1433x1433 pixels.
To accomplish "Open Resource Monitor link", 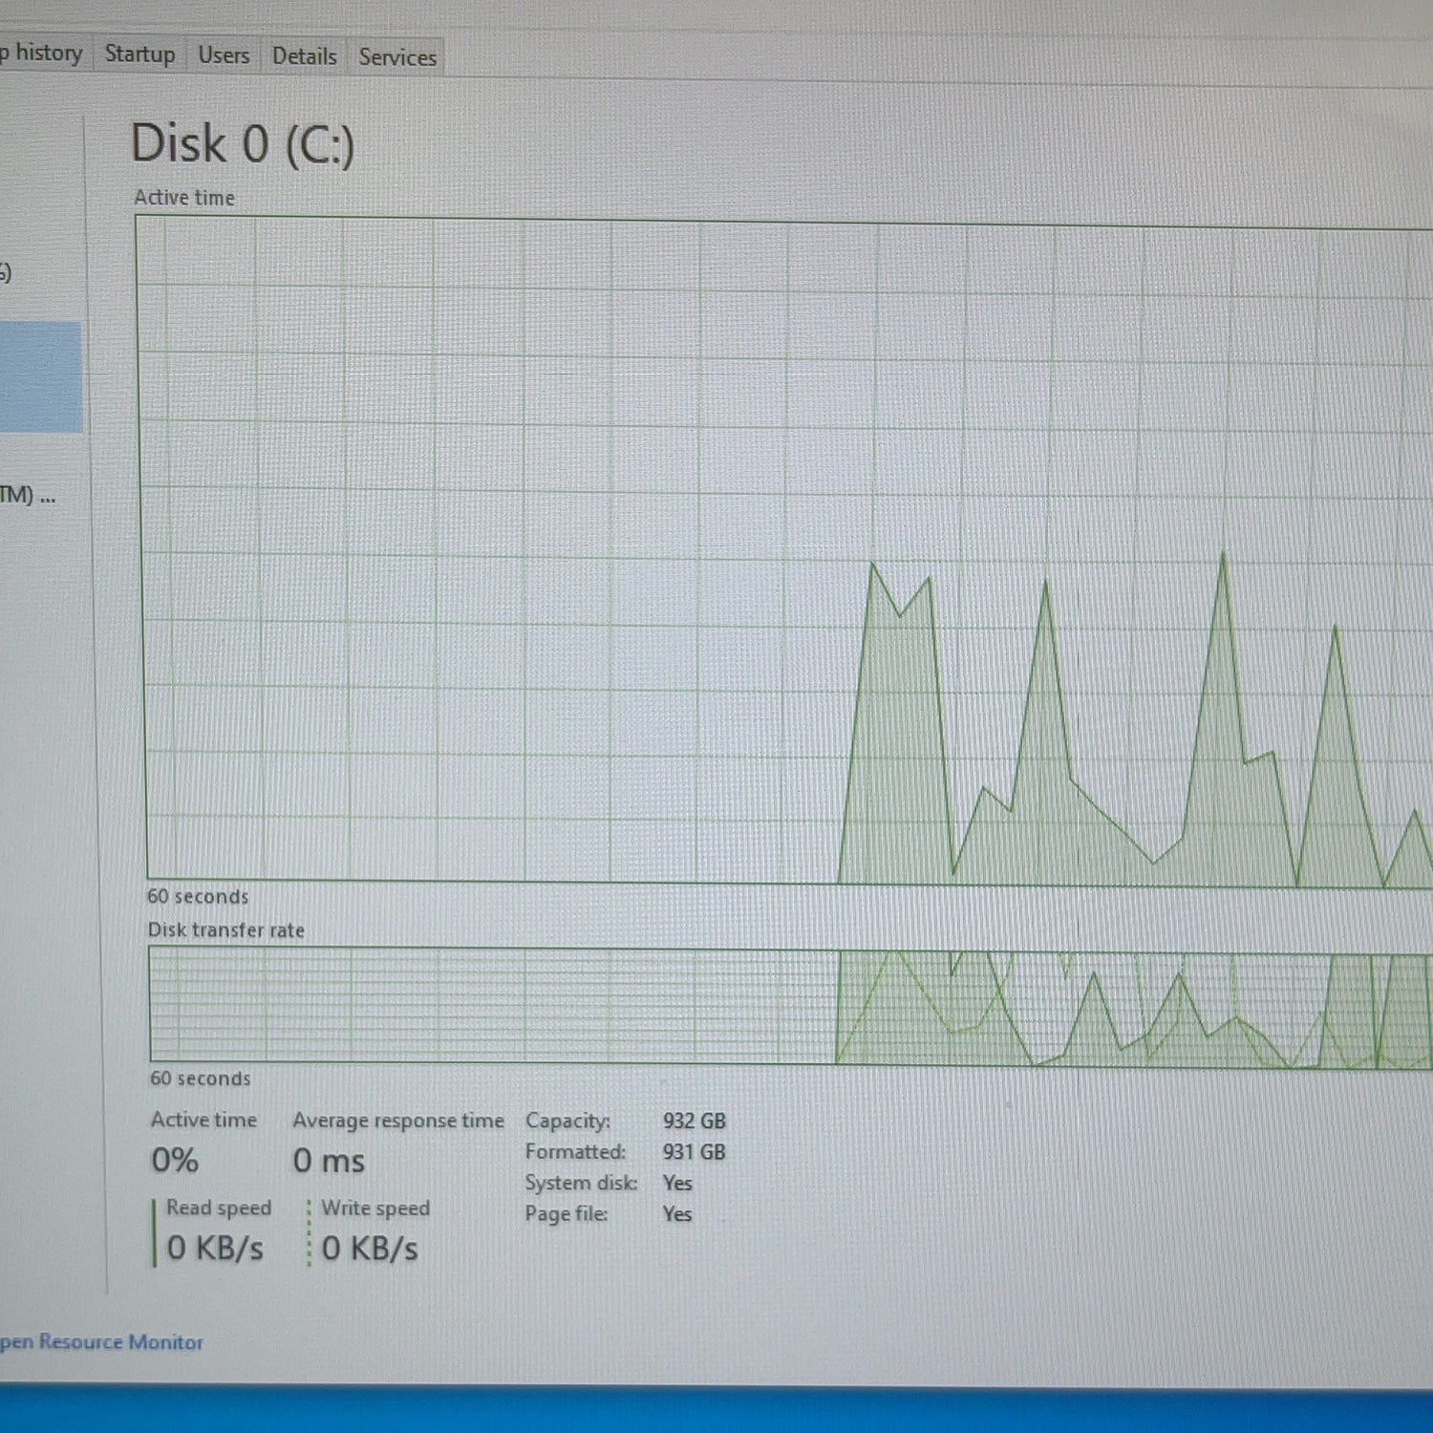I will point(101,1341).
